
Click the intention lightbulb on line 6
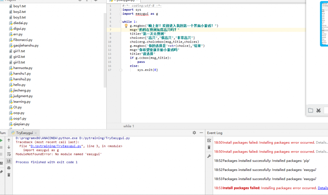[x=126, y=25]
